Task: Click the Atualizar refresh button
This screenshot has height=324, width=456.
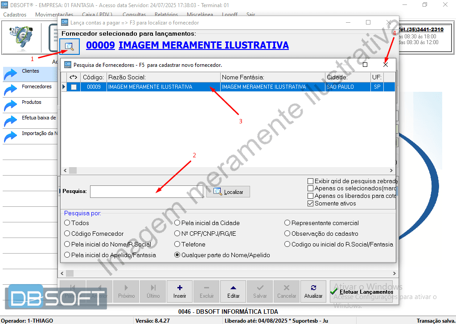Action: 313,291
